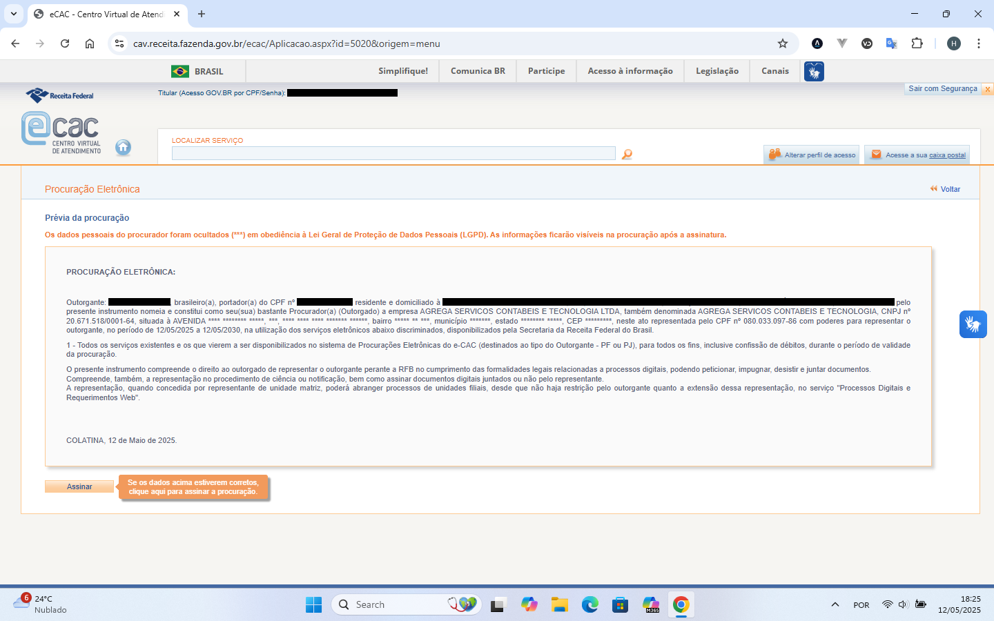Viewport: 994px width, 621px height.
Task: Click the Localizar Serviço search field
Action: coord(393,153)
